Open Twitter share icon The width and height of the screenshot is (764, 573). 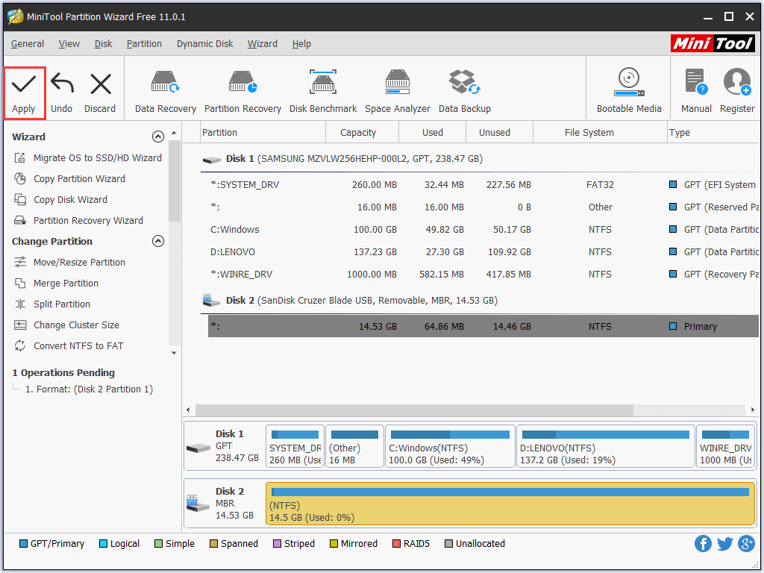pos(725,543)
